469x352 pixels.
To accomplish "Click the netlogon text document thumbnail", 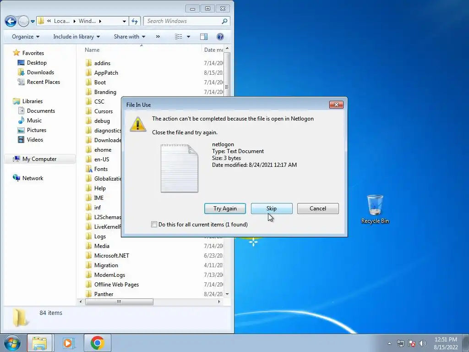I will pyautogui.click(x=180, y=168).
